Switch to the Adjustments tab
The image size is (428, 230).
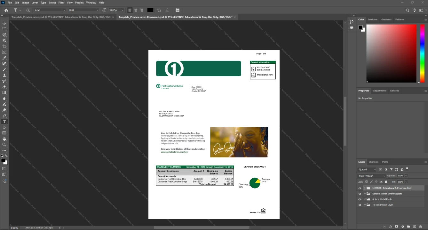(x=380, y=91)
